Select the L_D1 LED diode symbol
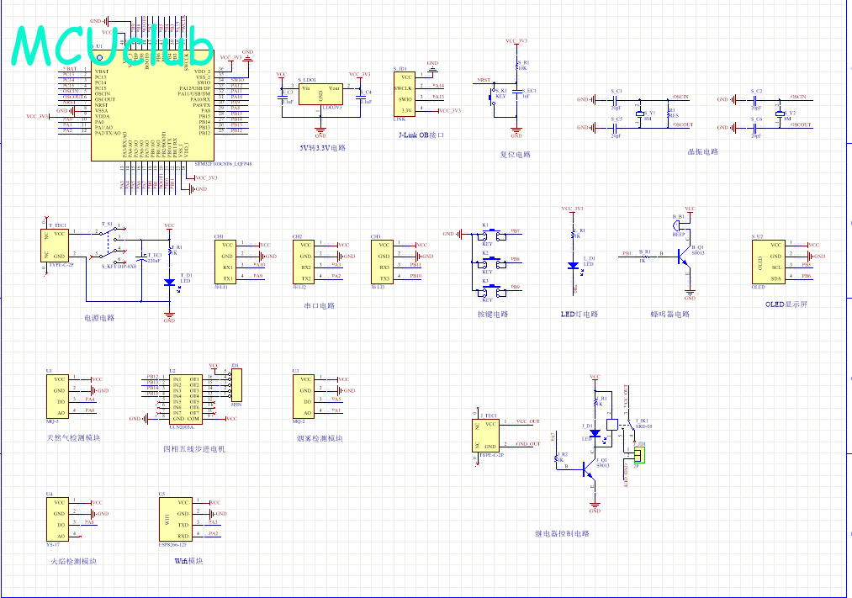Screen dimensions: 852x598 pyautogui.click(x=573, y=266)
